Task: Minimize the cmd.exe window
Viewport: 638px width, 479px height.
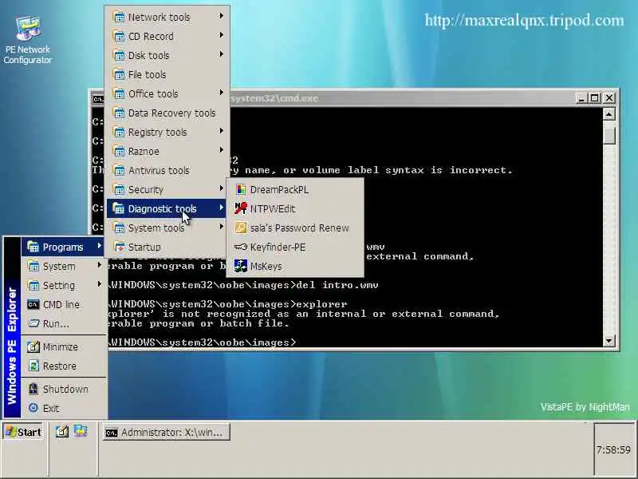Action: tap(581, 98)
